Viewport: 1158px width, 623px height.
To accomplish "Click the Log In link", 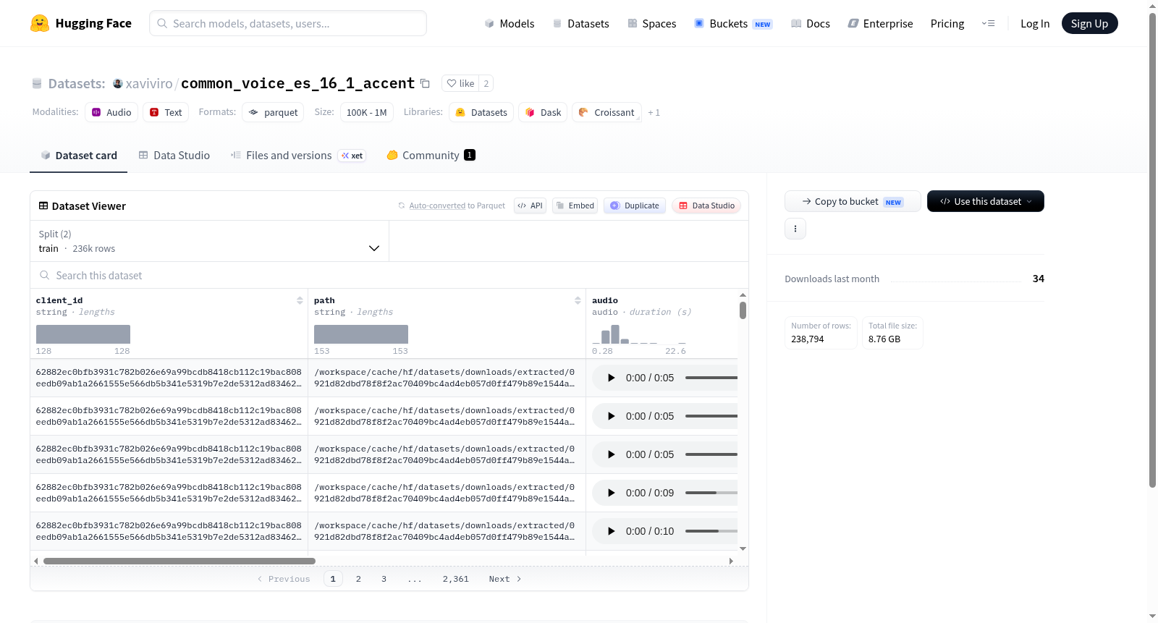I will pos(1035,24).
